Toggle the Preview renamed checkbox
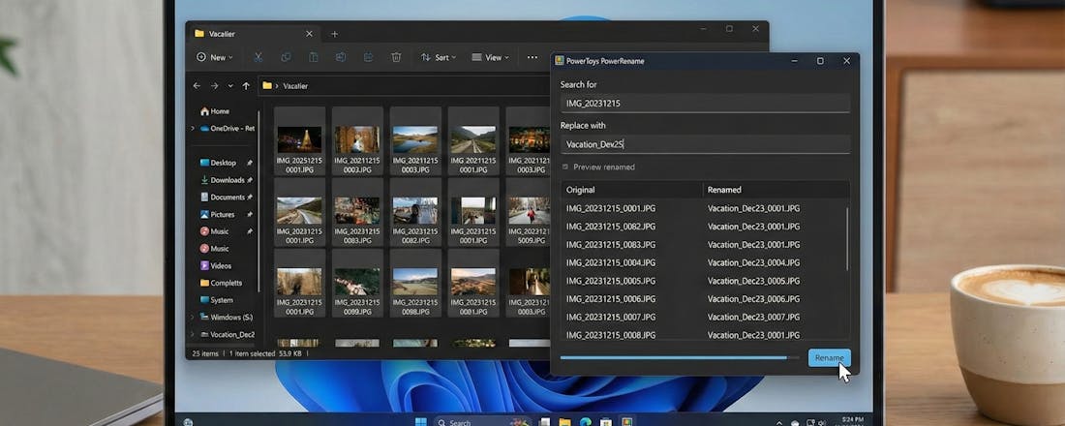Image resolution: width=1065 pixels, height=426 pixels. pos(566,167)
